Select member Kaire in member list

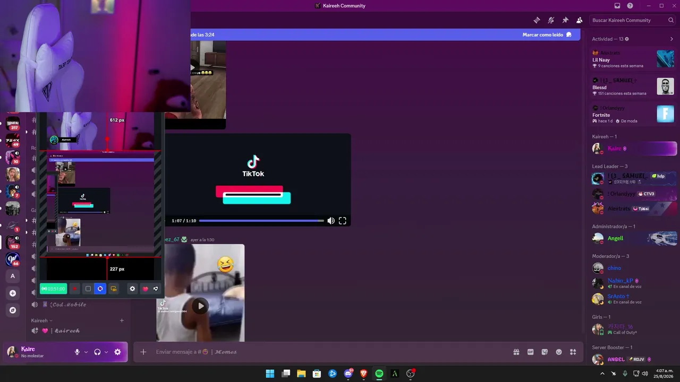(x=633, y=149)
